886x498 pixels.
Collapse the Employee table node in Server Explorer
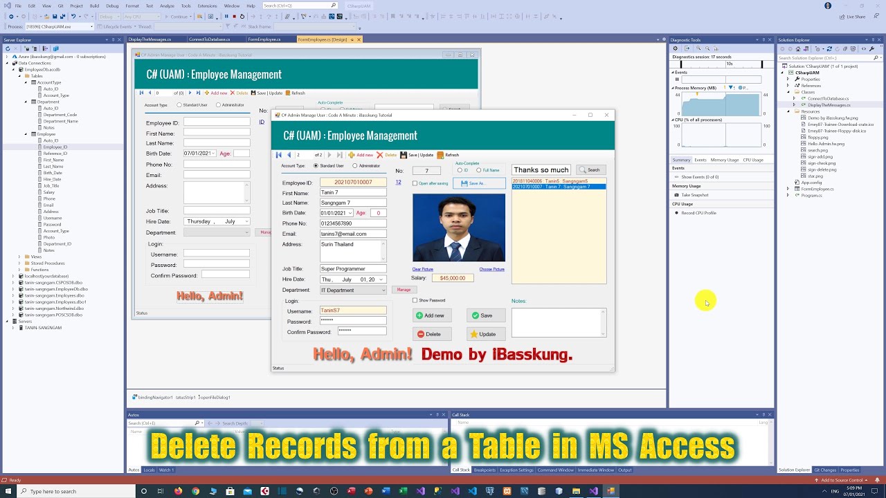coord(26,134)
